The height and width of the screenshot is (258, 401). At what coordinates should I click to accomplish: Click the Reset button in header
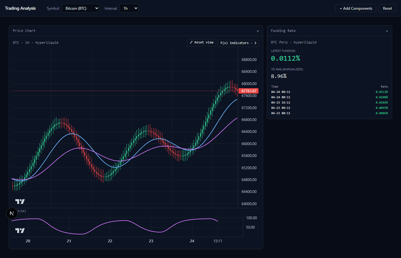tap(387, 8)
